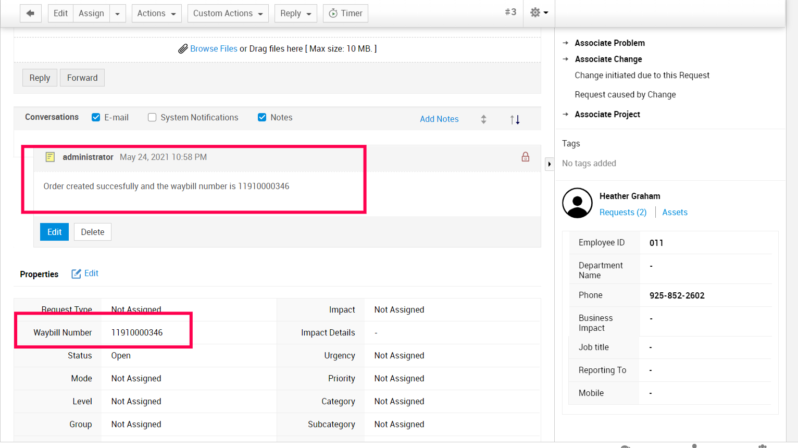Click the expand/collapse conversations arrows icon
Viewport: 798px width, 448px height.
(x=483, y=119)
